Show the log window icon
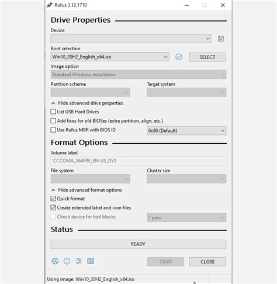This screenshot has height=284, width=277. (91, 261)
